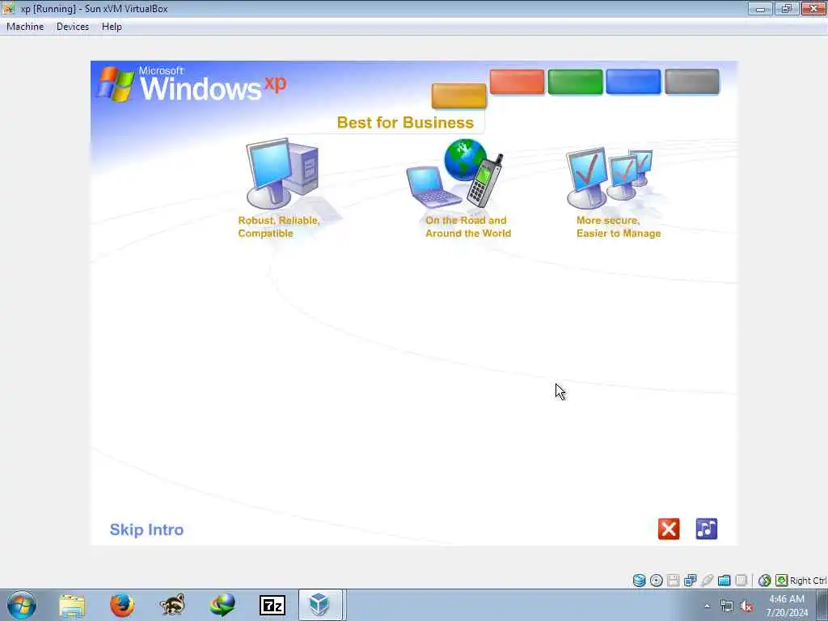Viewport: 828px width, 621px height.
Task: Open 7-Zip from the taskbar
Action: 272,605
